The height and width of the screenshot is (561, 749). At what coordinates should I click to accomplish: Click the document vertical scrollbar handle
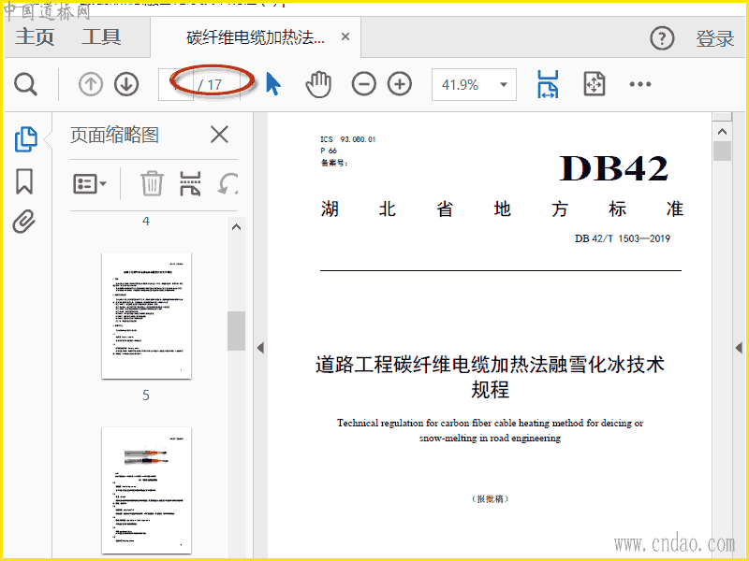tap(722, 151)
